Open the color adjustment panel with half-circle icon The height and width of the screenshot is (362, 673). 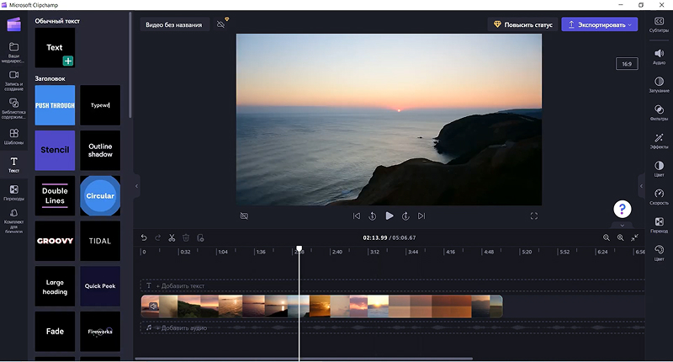[659, 168]
